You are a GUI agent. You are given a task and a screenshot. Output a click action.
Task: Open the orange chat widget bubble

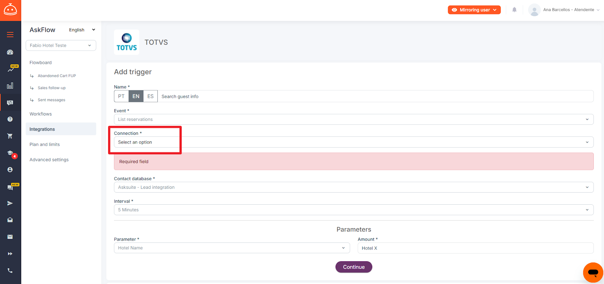(593, 272)
